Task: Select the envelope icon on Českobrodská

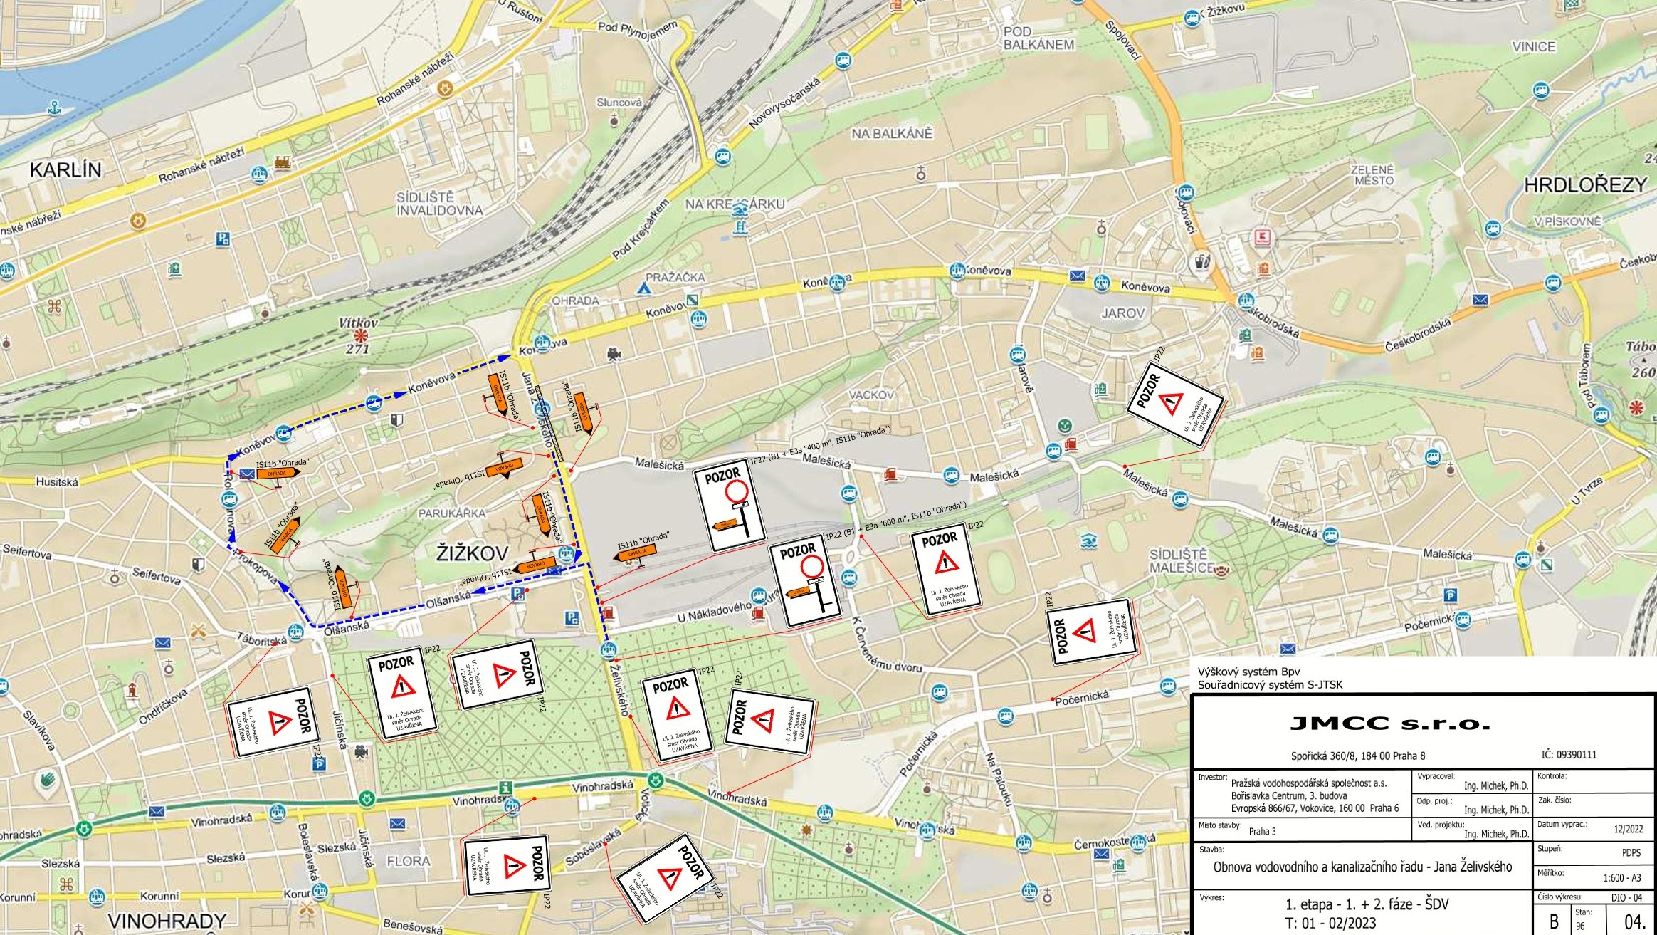Action: click(x=1480, y=301)
